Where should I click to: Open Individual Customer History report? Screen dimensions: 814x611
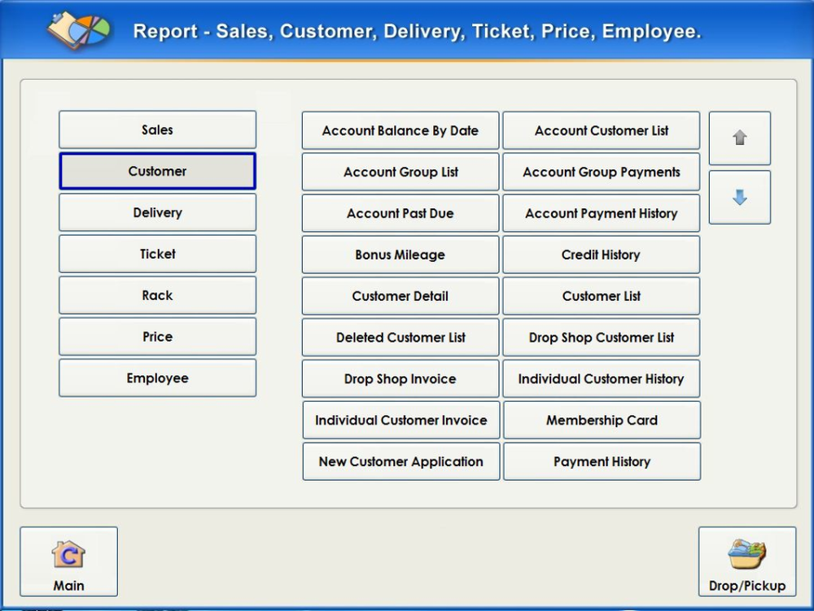click(602, 378)
